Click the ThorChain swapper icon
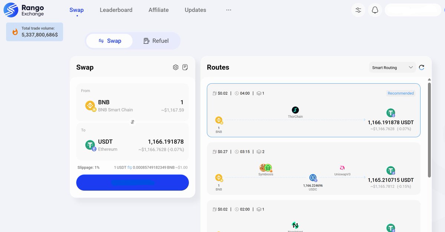This screenshot has height=232, width=445. point(295,110)
